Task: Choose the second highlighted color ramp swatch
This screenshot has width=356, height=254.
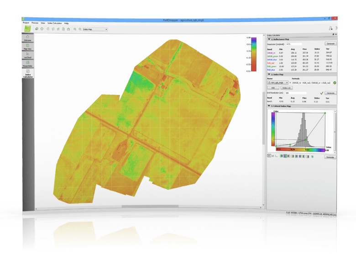Action: 285,156
